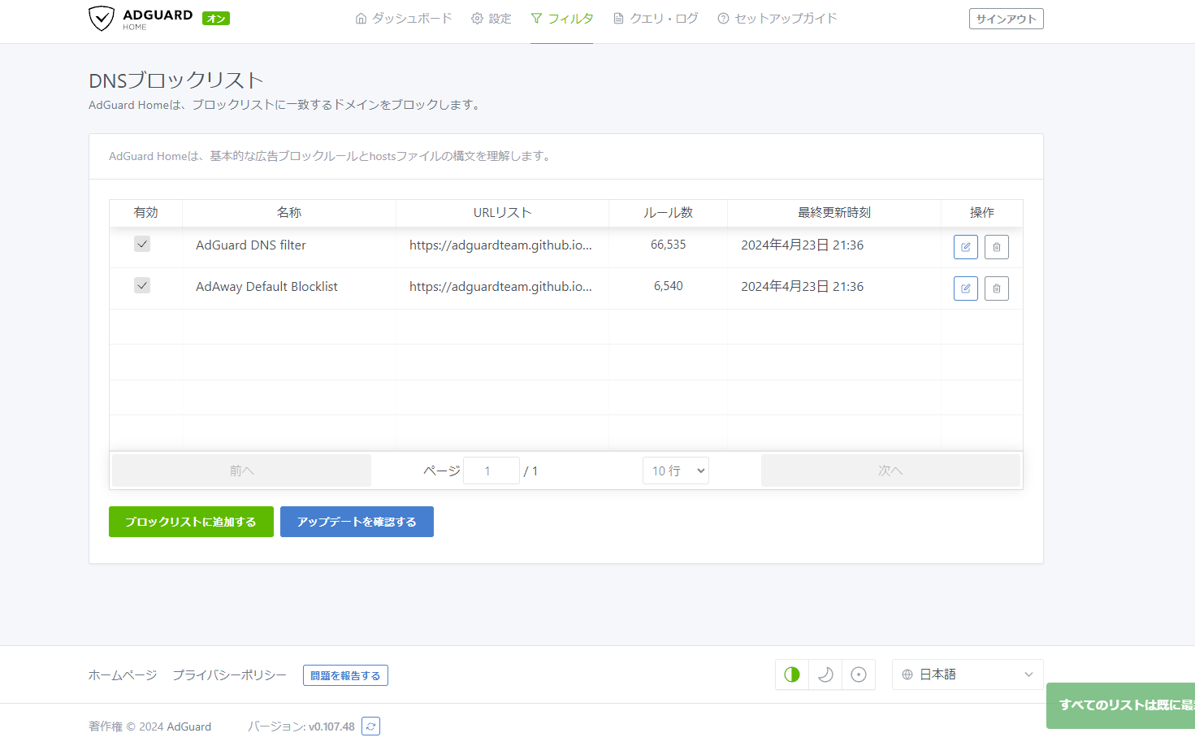Click the green notification toast
This screenshot has height=746, width=1195.
pos(1120,705)
